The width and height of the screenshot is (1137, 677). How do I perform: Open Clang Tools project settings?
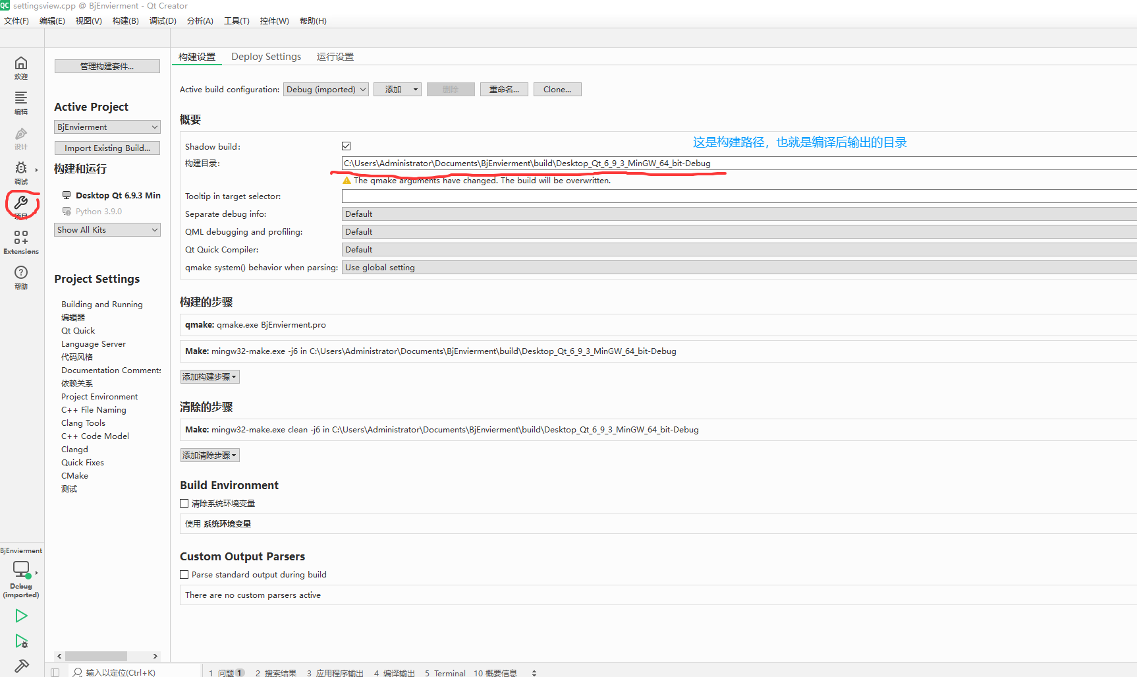coord(84,423)
